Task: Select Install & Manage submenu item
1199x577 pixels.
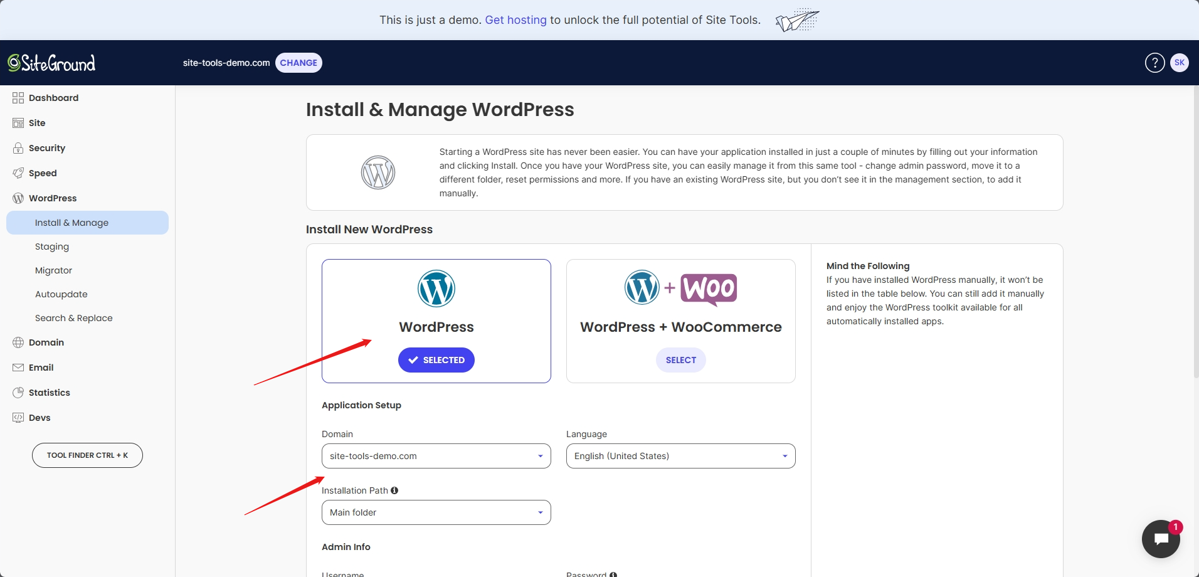Action: tap(87, 223)
